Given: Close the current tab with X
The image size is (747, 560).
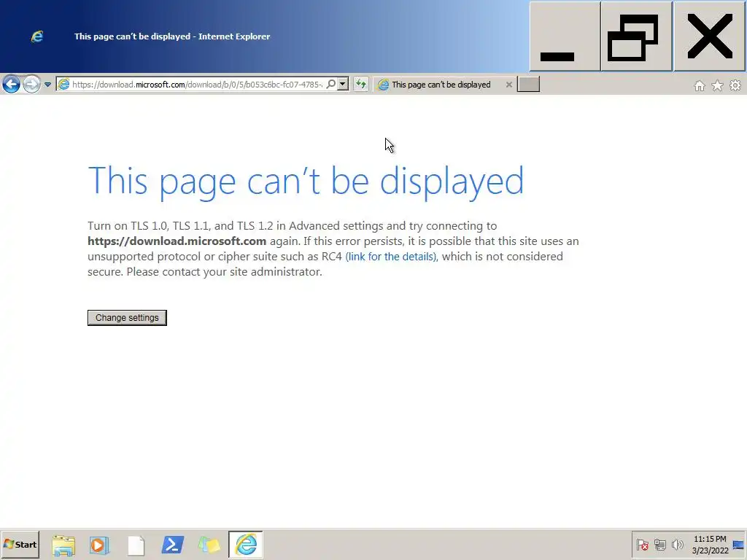Looking at the screenshot, I should pyautogui.click(x=508, y=85).
